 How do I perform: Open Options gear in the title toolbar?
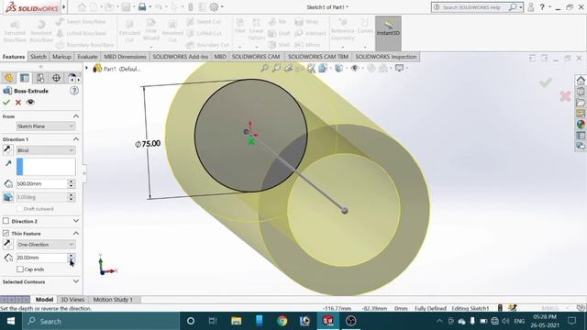(214, 6)
